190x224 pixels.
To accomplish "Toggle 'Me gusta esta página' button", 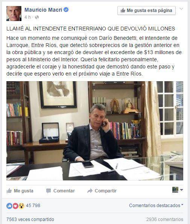I will click(146, 11).
